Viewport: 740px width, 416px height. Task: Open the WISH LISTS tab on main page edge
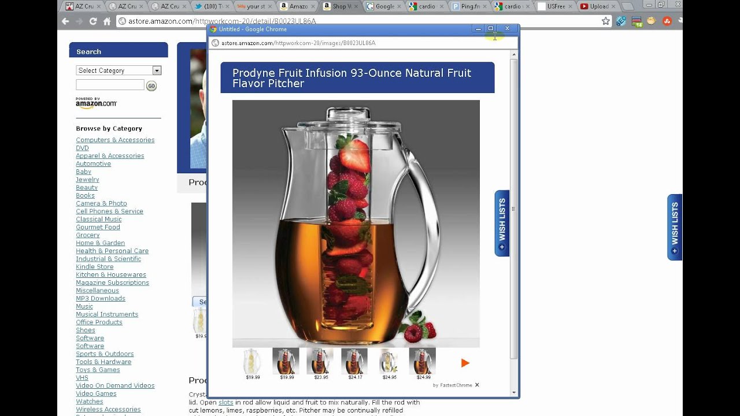[675, 227]
